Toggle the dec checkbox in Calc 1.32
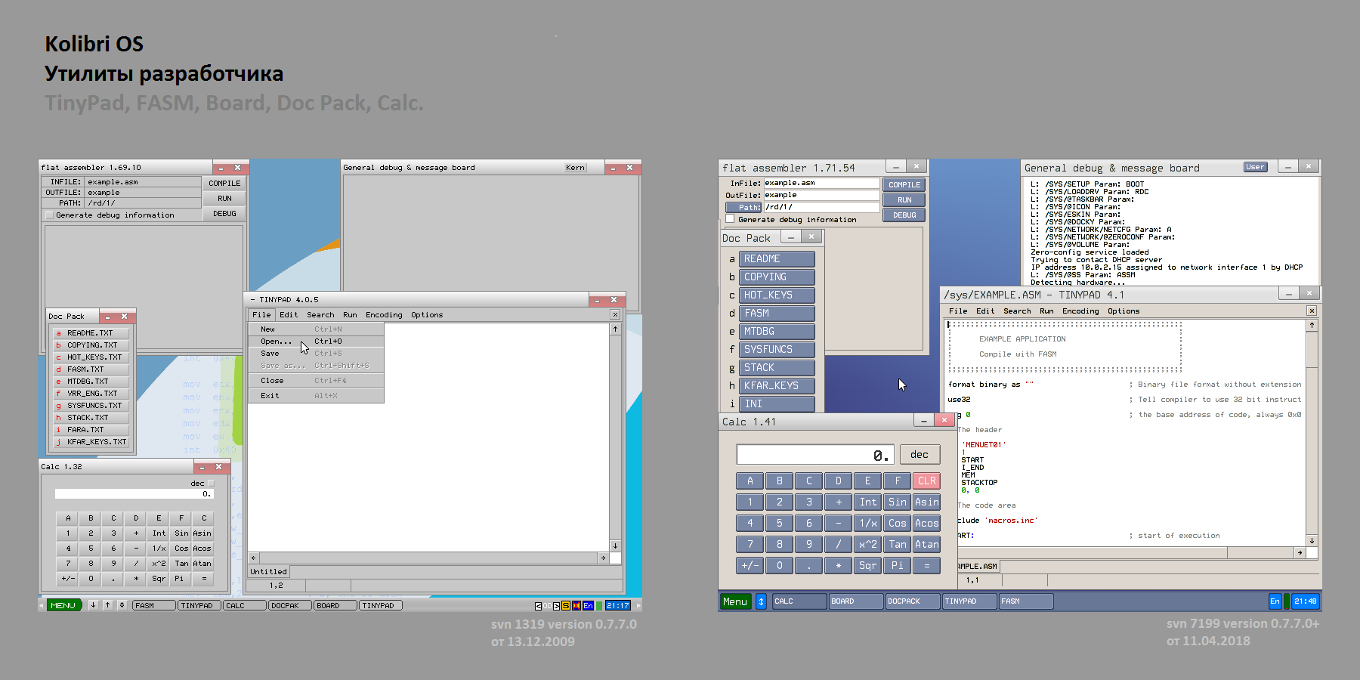 [x=211, y=484]
